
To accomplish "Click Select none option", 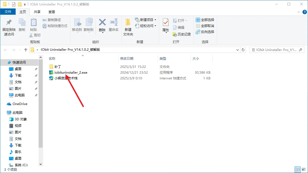I will tap(205, 26).
